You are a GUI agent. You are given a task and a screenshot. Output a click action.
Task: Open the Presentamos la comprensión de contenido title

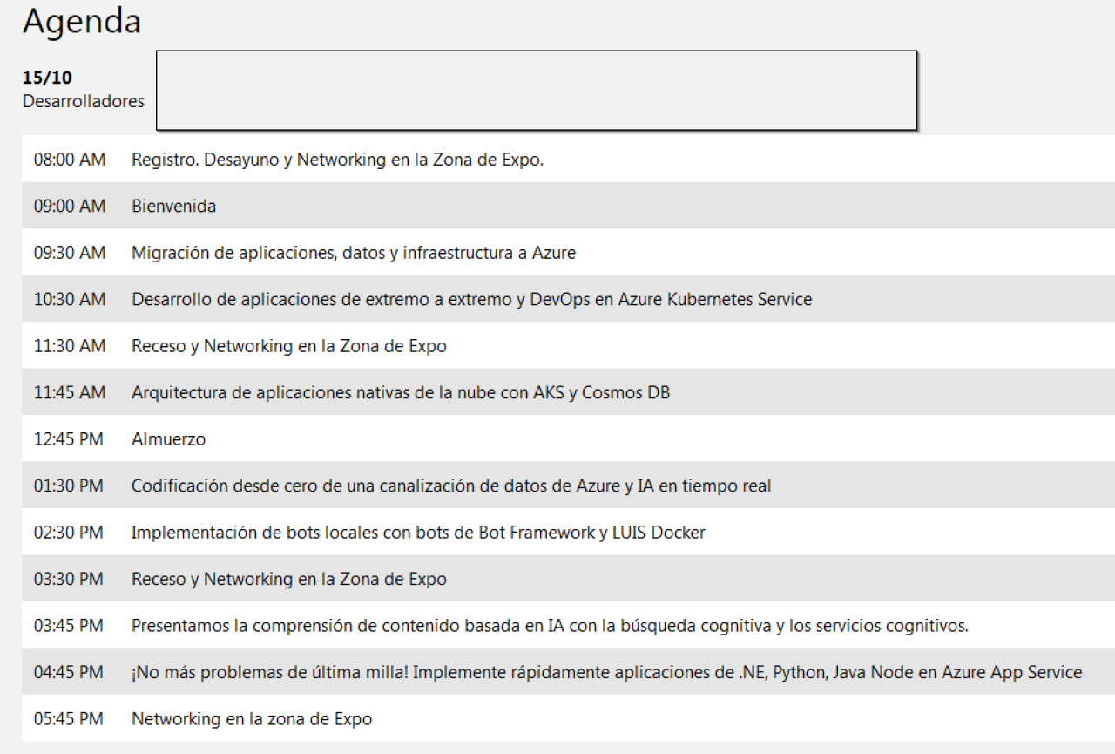click(550, 626)
